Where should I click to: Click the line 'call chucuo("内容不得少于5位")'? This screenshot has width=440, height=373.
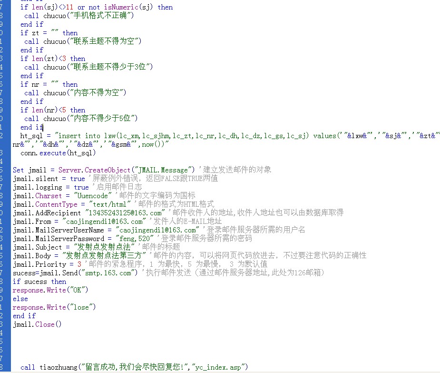81,119
